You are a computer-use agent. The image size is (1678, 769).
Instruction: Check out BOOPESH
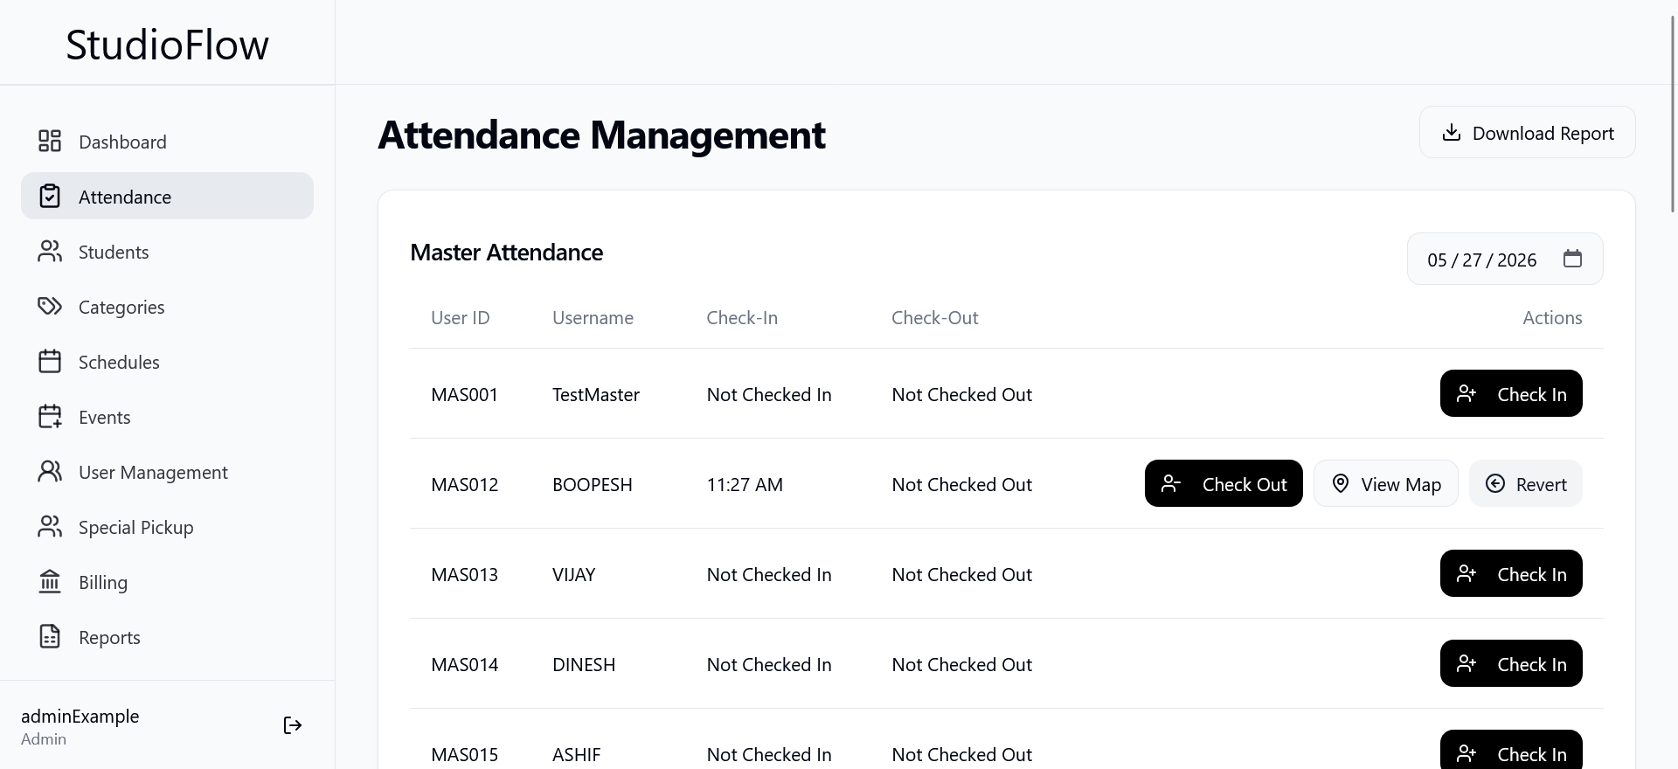[1224, 483]
